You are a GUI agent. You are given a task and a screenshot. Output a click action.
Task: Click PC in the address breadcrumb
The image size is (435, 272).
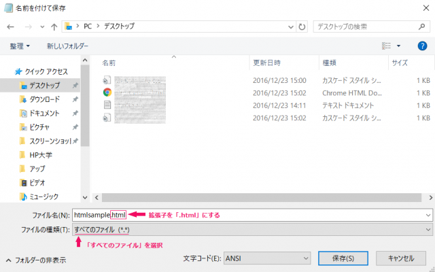pyautogui.click(x=88, y=27)
